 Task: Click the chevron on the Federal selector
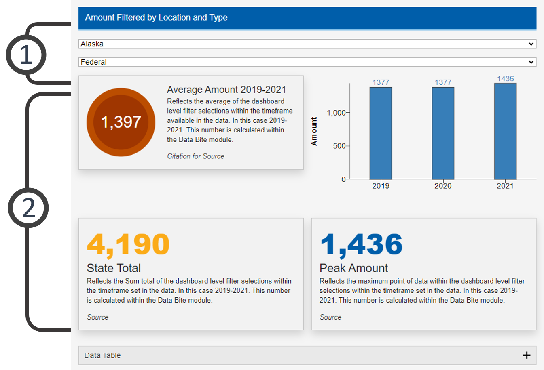coord(531,62)
